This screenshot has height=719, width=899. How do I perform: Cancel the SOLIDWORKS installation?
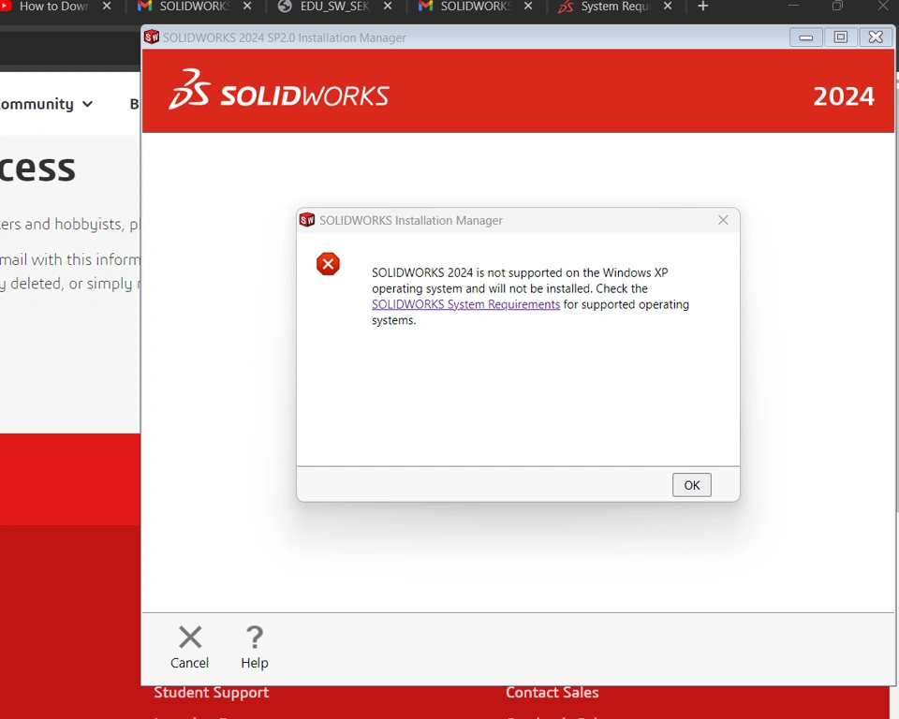[190, 647]
